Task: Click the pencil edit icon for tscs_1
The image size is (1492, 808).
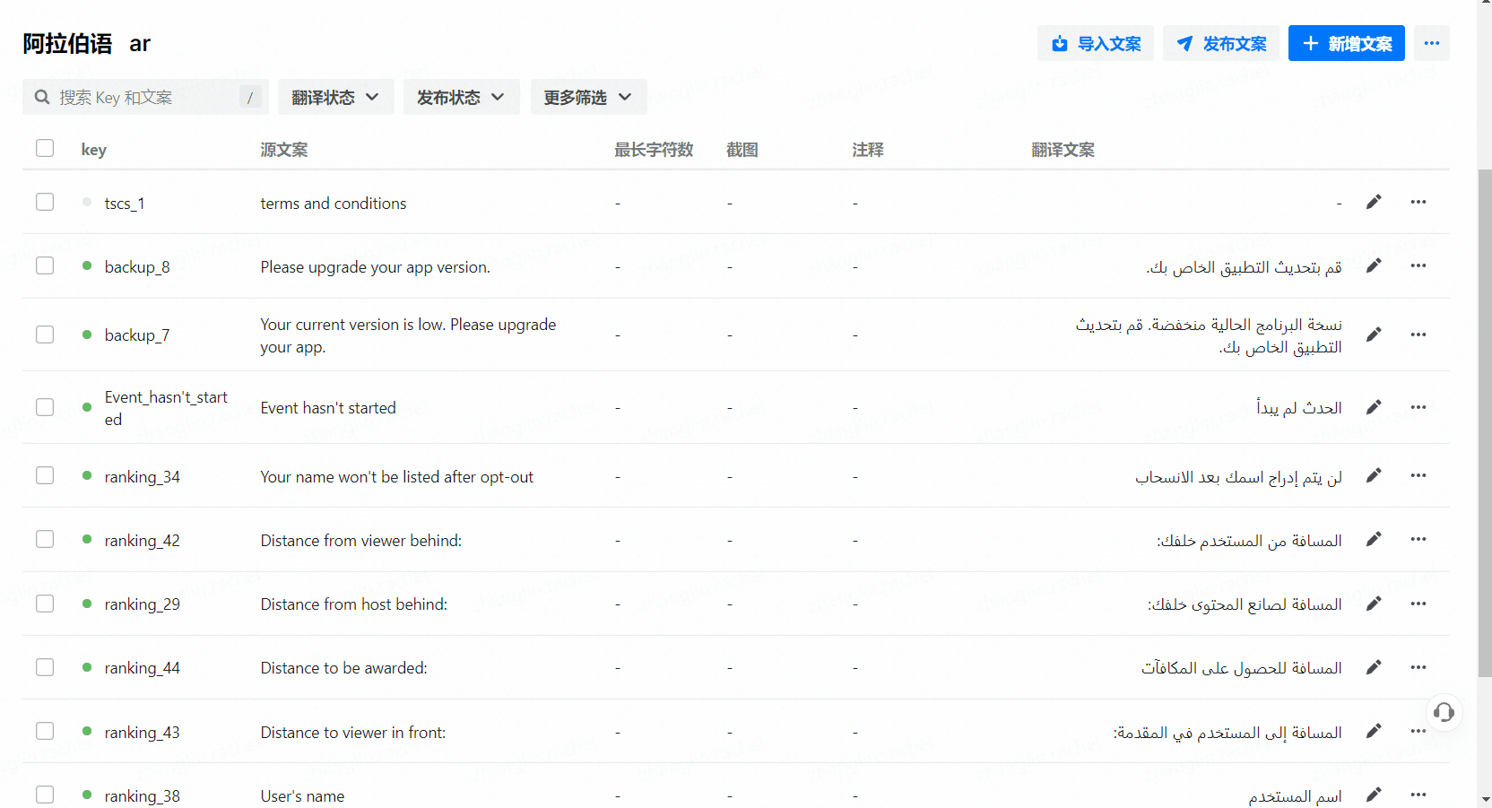Action: [1373, 202]
